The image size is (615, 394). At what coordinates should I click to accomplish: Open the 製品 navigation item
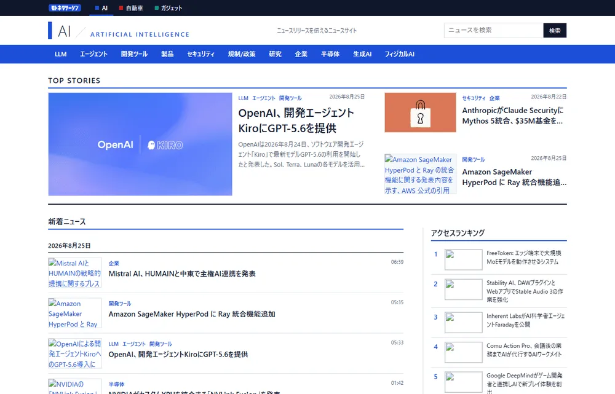coord(167,54)
